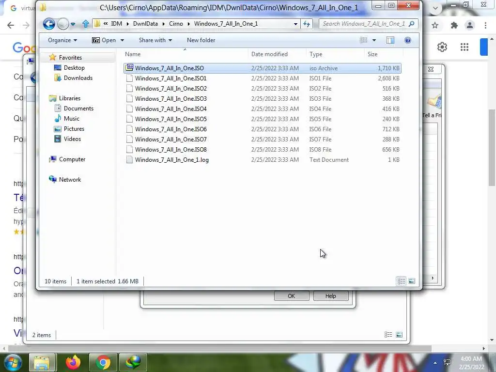Open Internet Download Manager taskbar icon

[133, 362]
